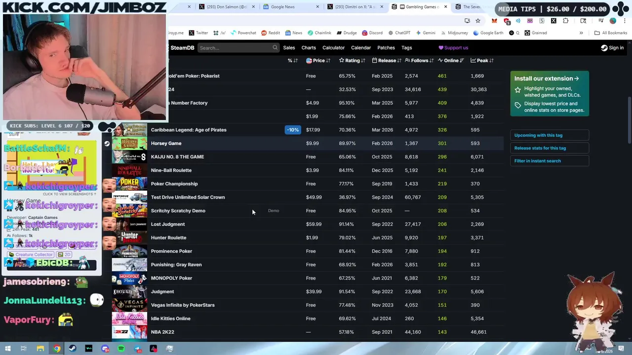Sort table by Price column
Viewport: 632px width, 355px height.
pos(318,61)
